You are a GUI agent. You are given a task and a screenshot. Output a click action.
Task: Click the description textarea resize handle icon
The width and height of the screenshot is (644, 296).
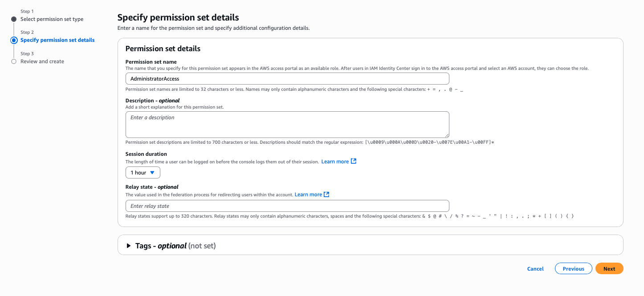coord(447,135)
